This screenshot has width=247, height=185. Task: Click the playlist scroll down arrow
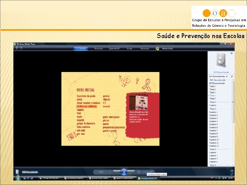(233, 165)
